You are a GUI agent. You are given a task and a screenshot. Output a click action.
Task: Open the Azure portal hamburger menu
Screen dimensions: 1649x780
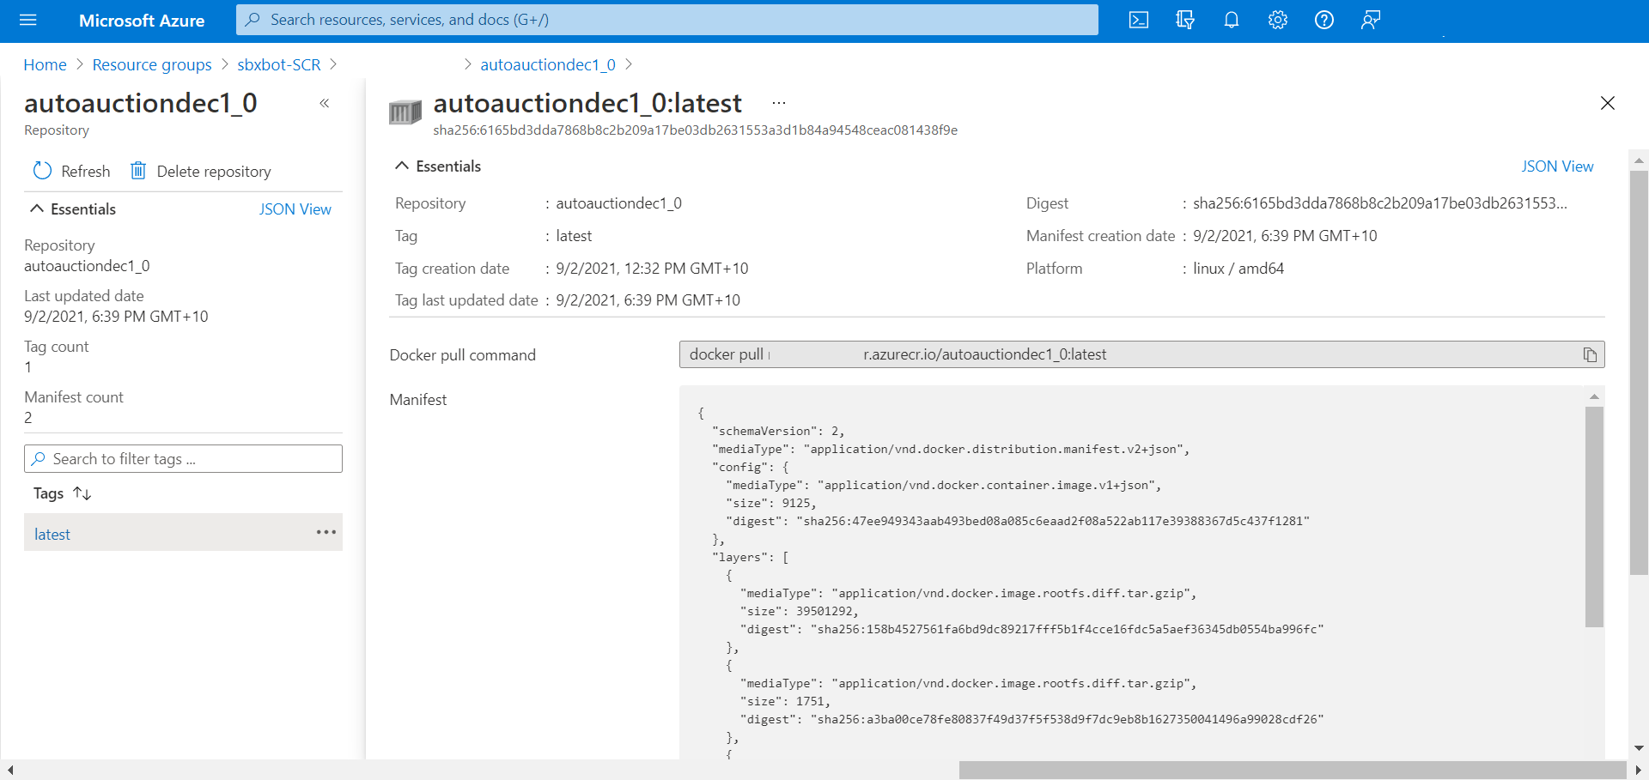[x=27, y=20]
